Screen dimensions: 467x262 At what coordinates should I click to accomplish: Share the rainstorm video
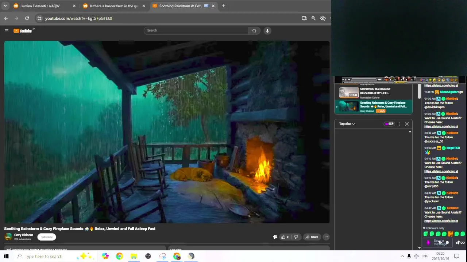312,237
